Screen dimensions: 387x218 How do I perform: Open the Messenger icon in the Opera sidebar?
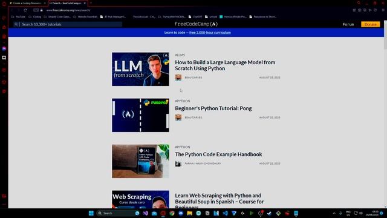tap(4, 48)
